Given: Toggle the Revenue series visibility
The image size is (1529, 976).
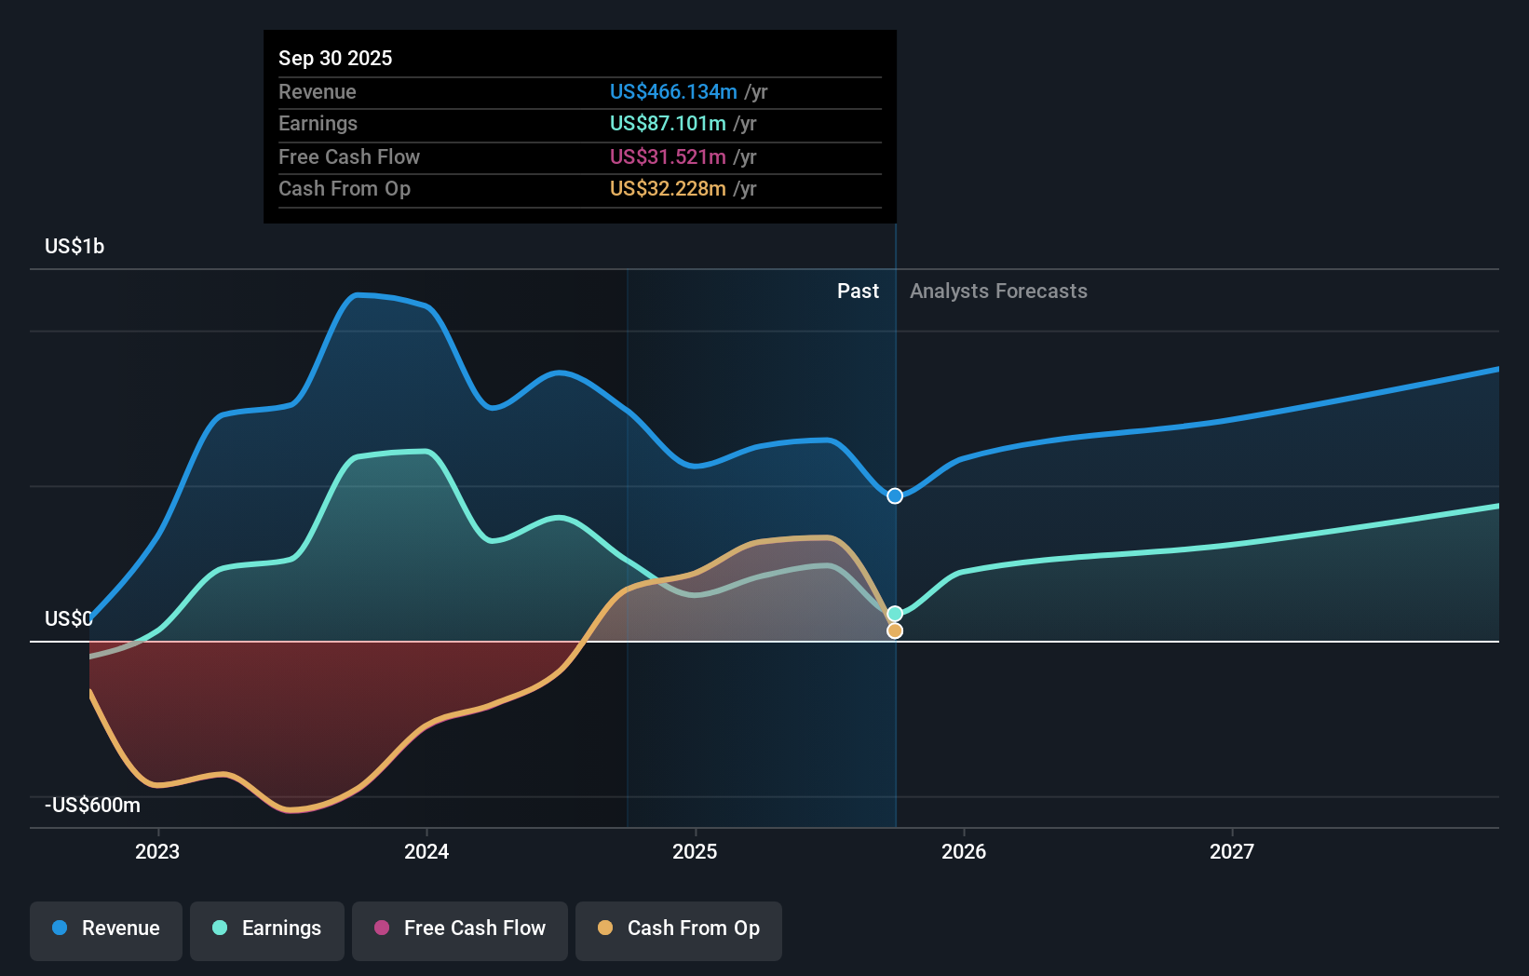Looking at the screenshot, I should click(x=105, y=929).
